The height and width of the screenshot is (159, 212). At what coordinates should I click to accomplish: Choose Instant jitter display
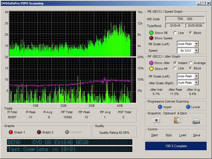click(x=175, y=63)
